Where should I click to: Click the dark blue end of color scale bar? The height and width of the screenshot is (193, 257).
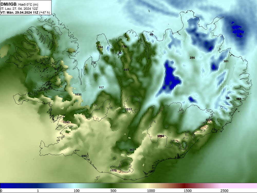click(x=10, y=186)
